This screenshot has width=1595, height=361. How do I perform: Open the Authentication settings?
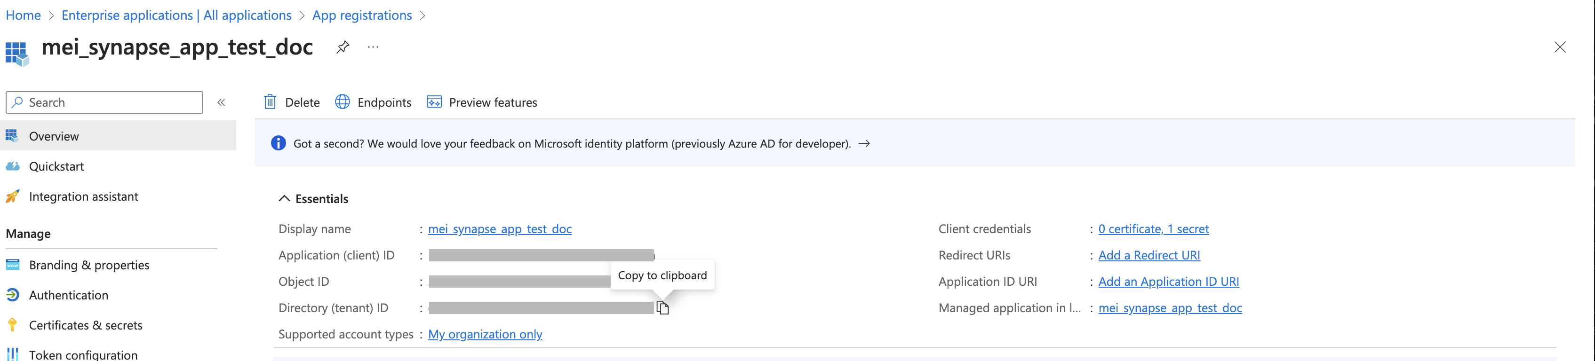click(68, 296)
